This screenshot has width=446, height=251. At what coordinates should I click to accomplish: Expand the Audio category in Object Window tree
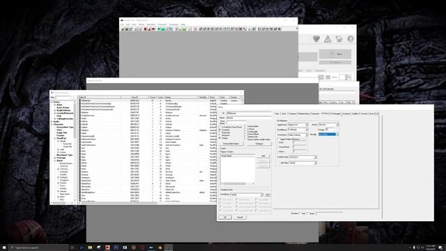click(x=52, y=121)
